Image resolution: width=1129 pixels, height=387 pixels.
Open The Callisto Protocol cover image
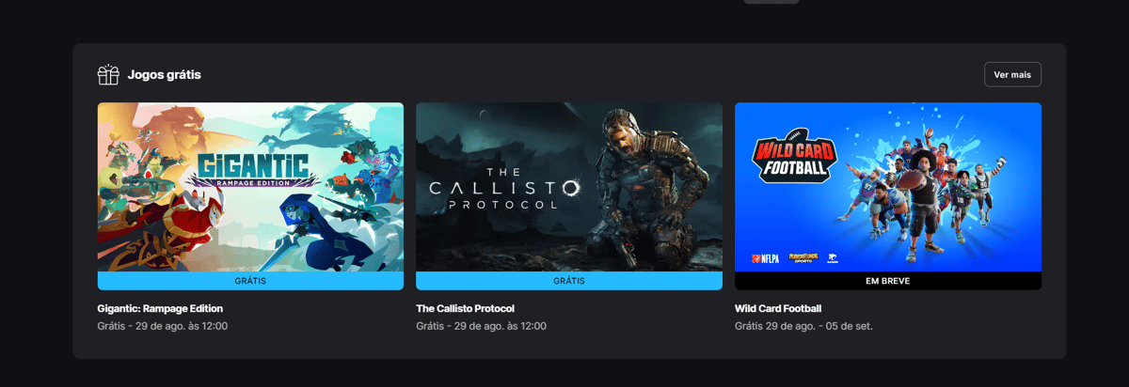569,187
